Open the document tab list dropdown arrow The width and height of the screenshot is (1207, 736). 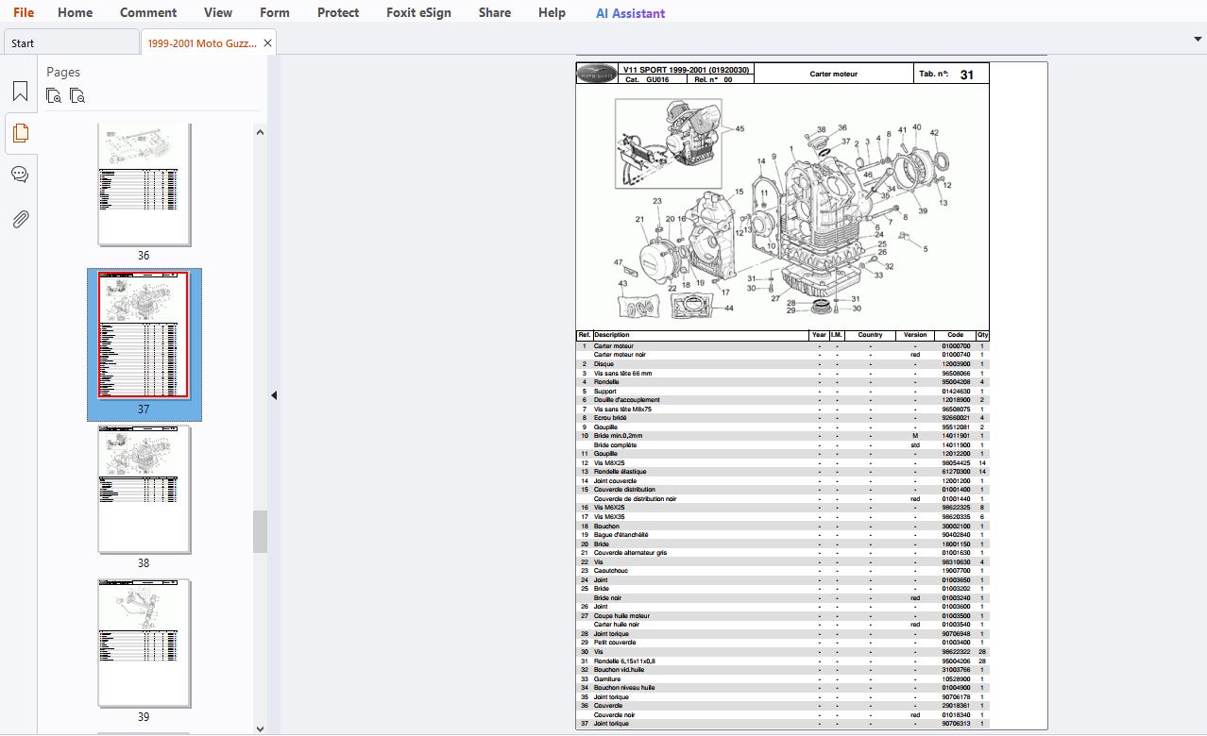tap(1198, 40)
